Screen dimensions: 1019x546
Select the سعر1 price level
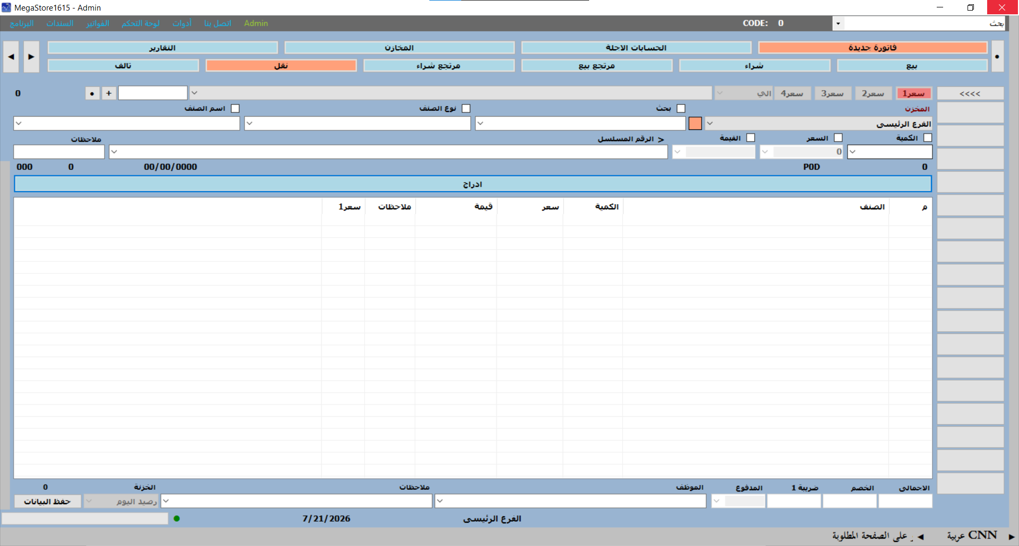point(913,93)
